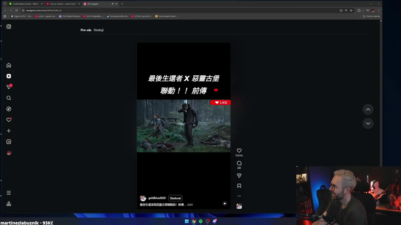Image resolution: width=401 pixels, height=225 pixels.
Task: Open Chrome three-dot menu
Action: click(378, 10)
